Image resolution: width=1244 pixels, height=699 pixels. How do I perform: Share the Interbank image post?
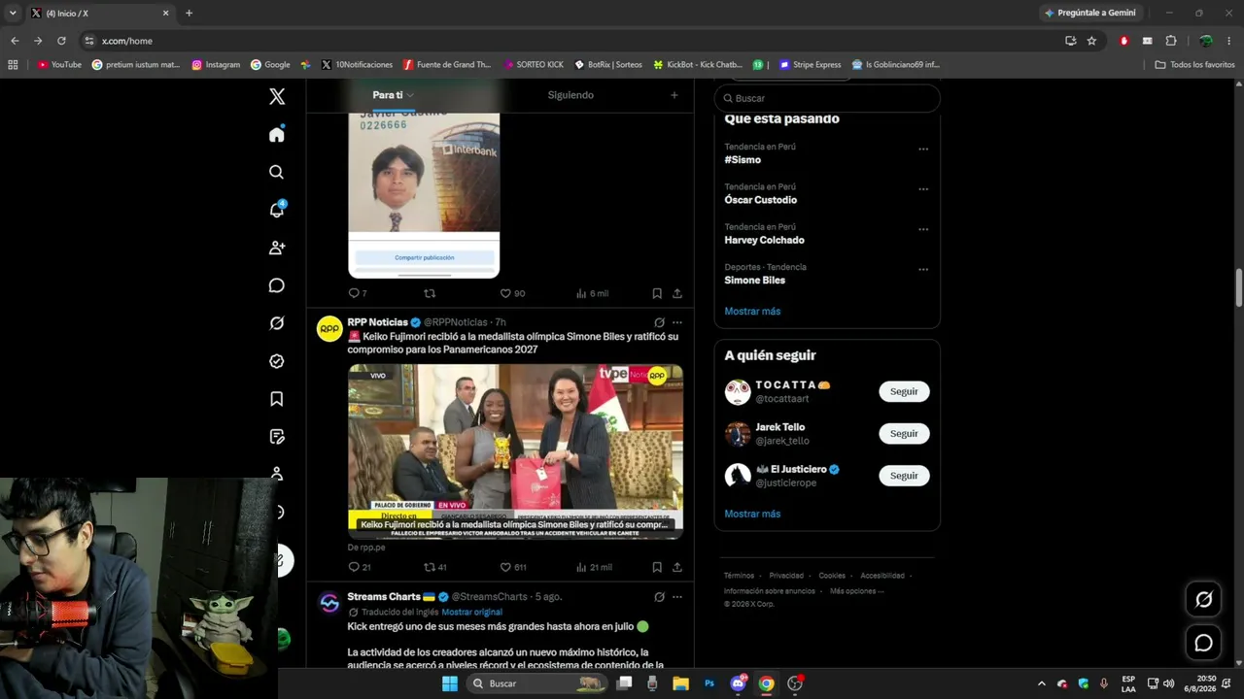677,293
